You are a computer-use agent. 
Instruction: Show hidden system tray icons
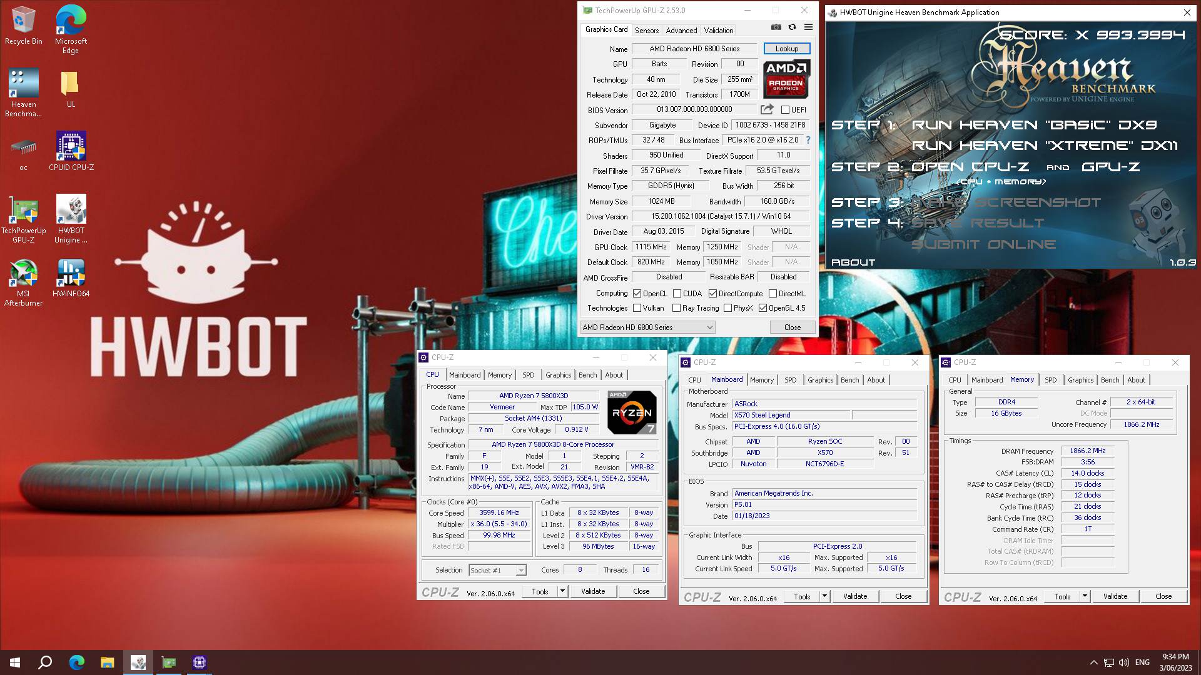(x=1093, y=662)
